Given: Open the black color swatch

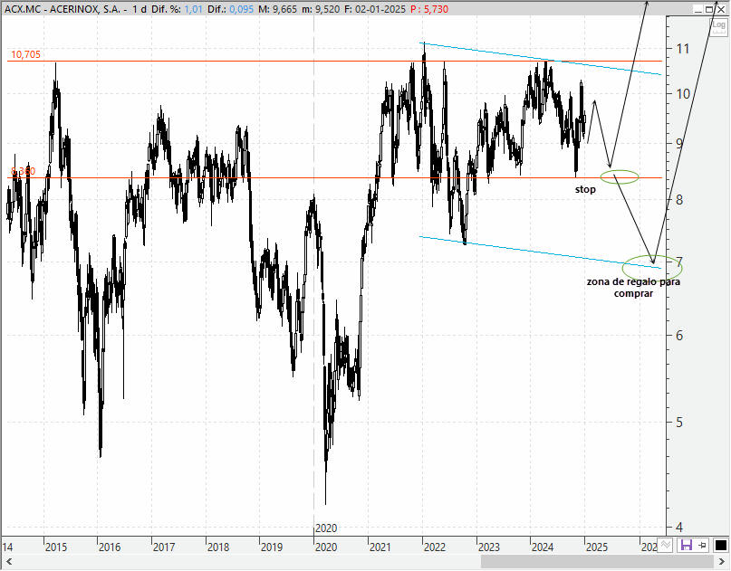Looking at the screenshot, I should click(x=720, y=545).
